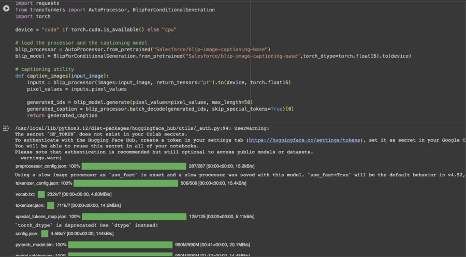
Task: Place cursor on the "import requests" line
Action: [x=37, y=3]
